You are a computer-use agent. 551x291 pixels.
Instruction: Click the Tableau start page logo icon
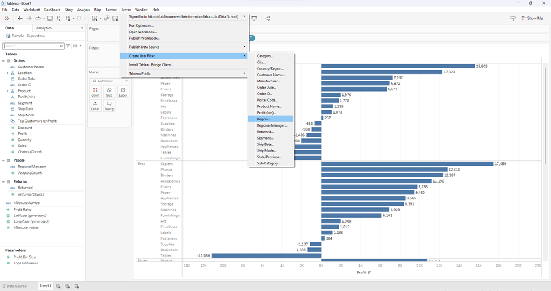pos(7,18)
